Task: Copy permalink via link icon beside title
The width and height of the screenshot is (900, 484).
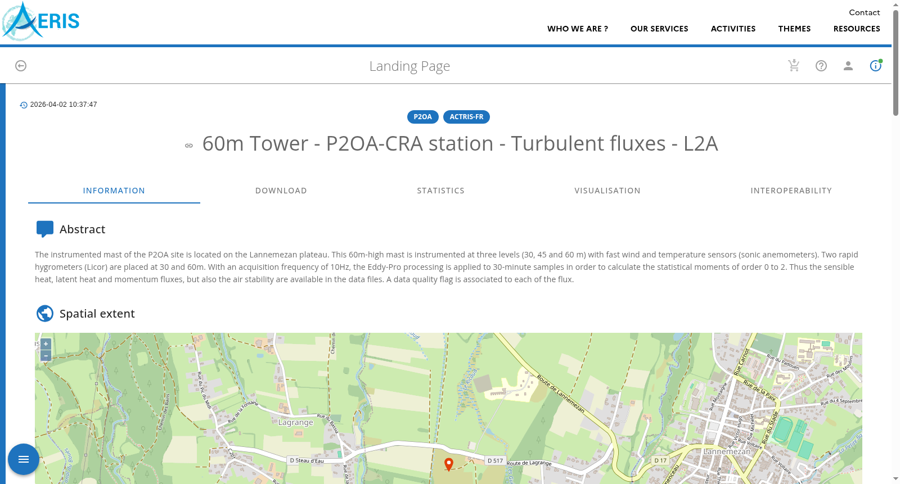Action: point(189,146)
